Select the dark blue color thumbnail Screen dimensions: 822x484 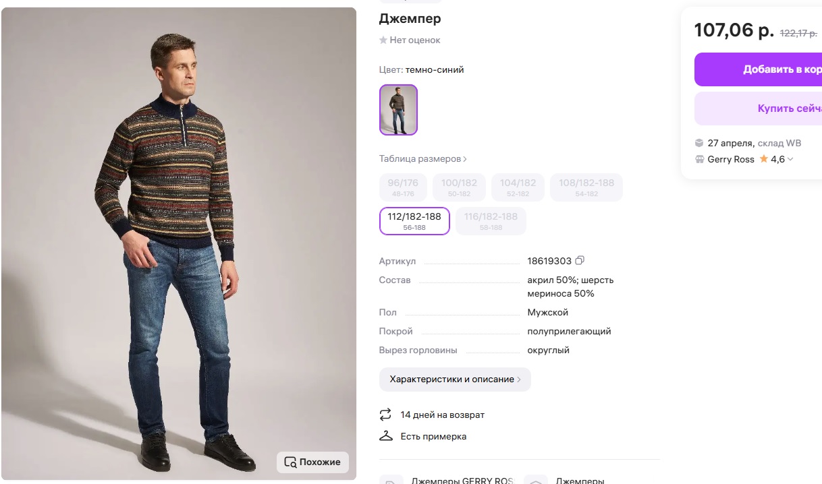pos(398,110)
